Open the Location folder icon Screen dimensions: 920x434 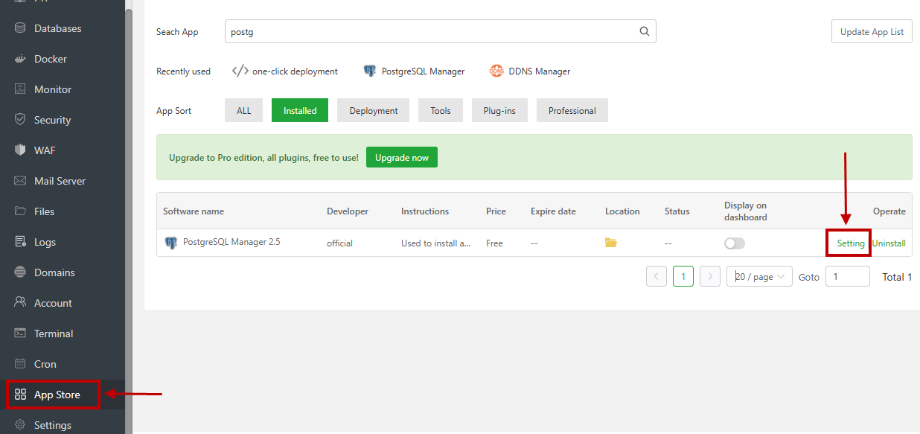(611, 243)
